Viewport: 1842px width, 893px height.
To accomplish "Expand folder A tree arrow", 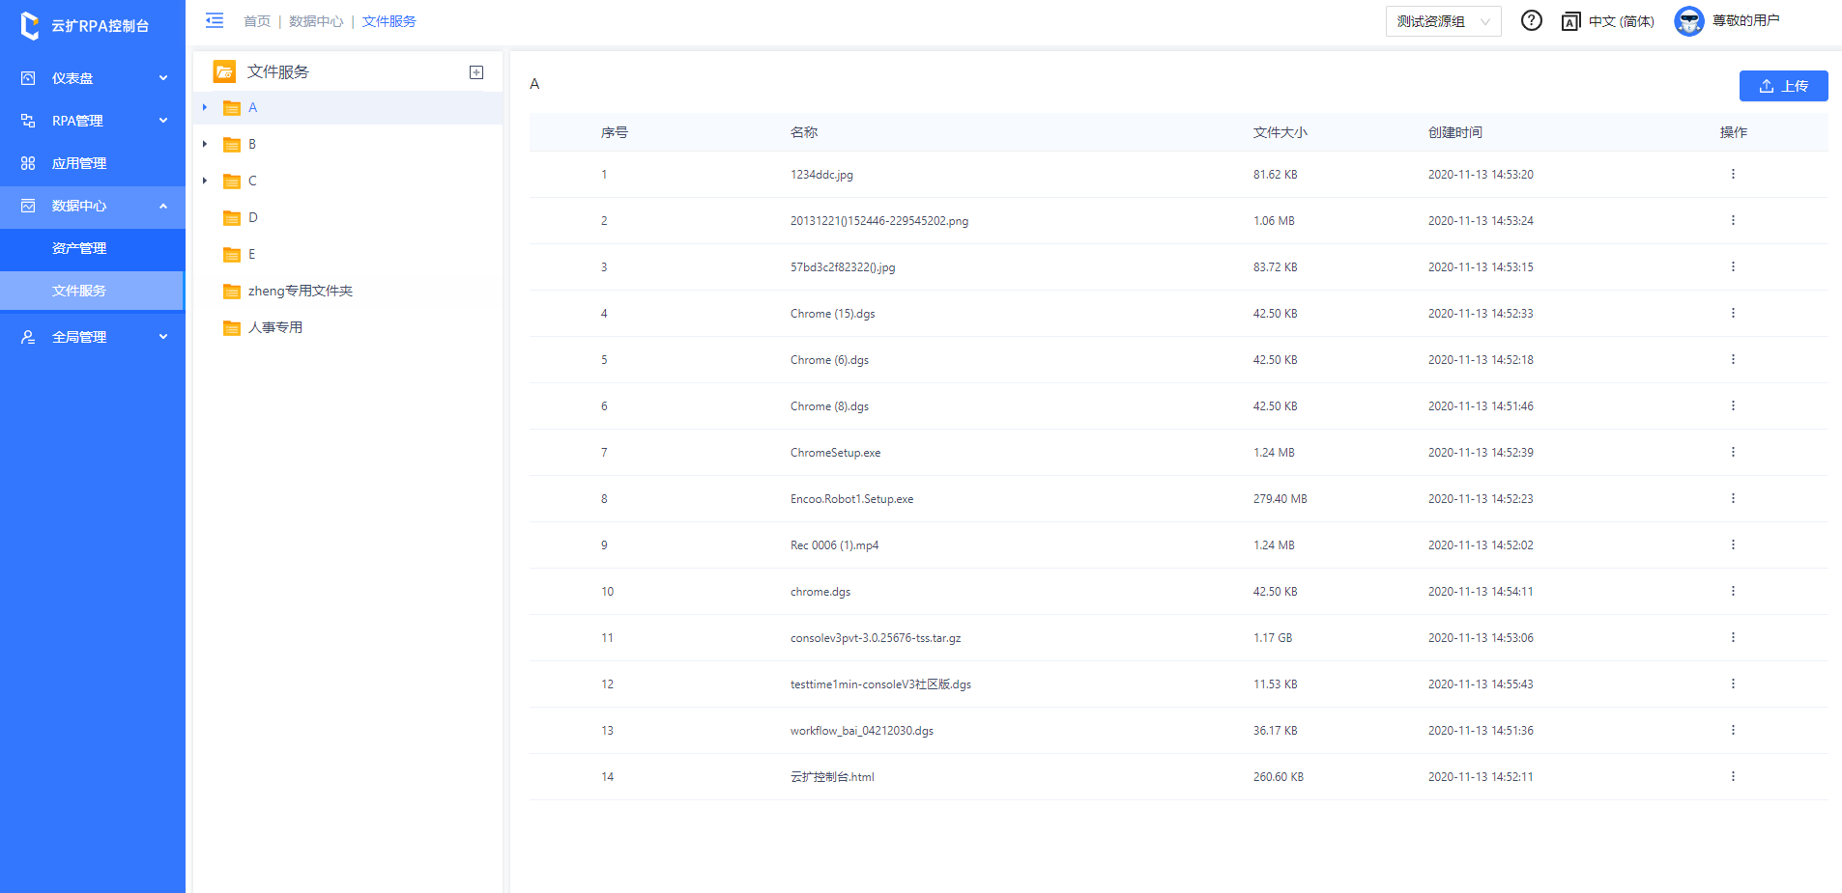I will click(x=205, y=107).
